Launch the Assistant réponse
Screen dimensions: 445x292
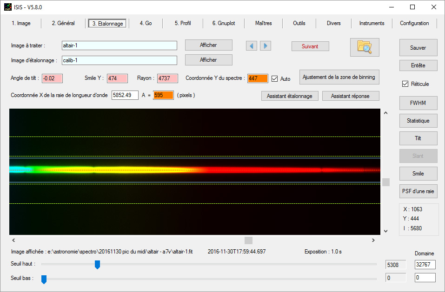(351, 96)
